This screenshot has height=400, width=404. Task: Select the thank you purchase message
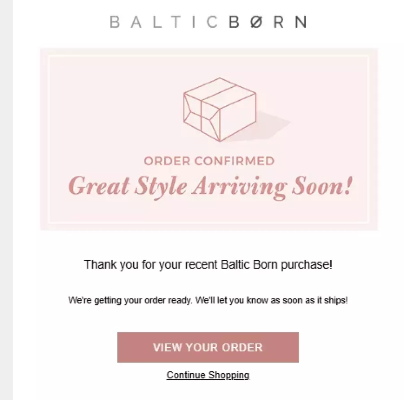[x=208, y=265]
